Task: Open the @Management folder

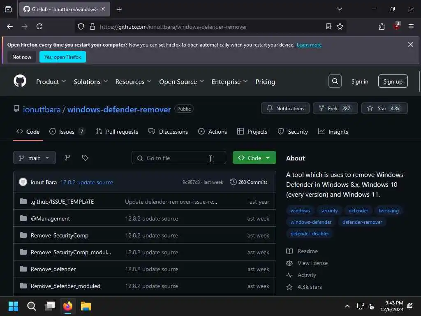Action: 50,218
